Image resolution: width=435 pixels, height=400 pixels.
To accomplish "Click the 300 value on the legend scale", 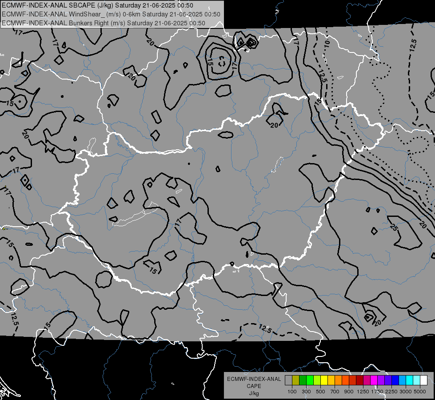I will tap(306, 392).
